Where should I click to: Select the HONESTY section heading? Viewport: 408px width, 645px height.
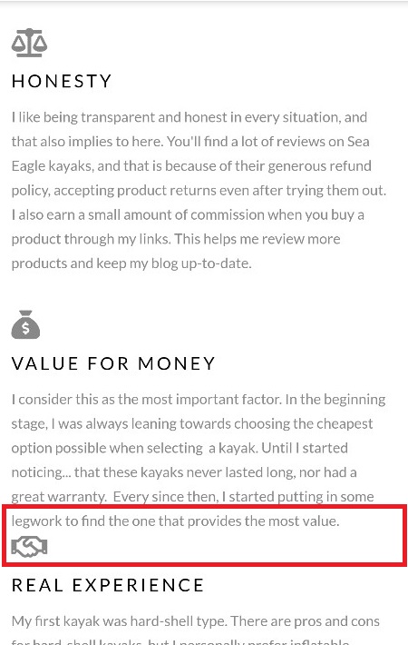click(x=62, y=81)
